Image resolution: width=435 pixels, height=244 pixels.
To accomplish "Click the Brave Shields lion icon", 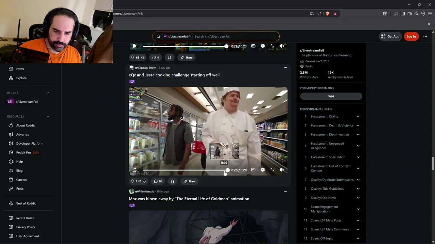I will pyautogui.click(x=328, y=14).
